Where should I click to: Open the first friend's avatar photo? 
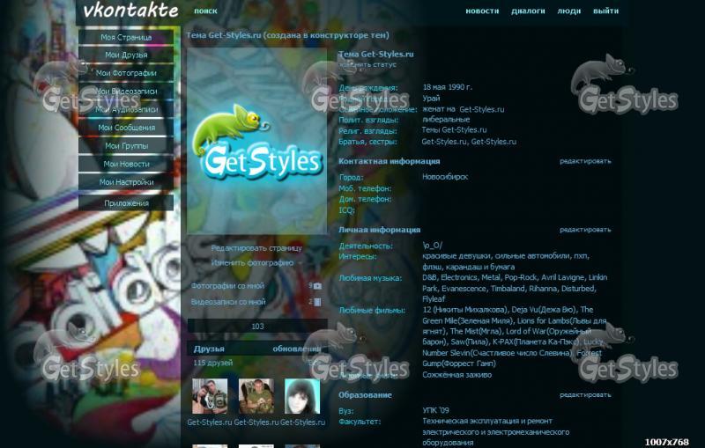[x=209, y=397]
